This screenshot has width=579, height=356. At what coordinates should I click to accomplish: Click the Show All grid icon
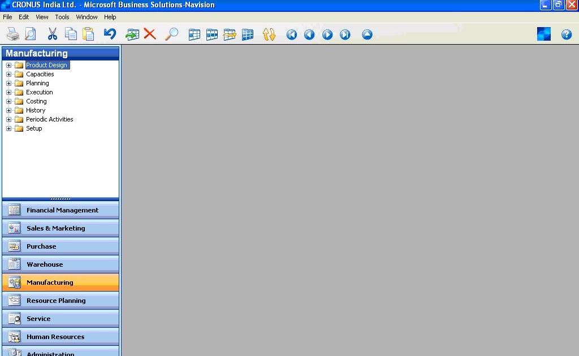click(248, 34)
